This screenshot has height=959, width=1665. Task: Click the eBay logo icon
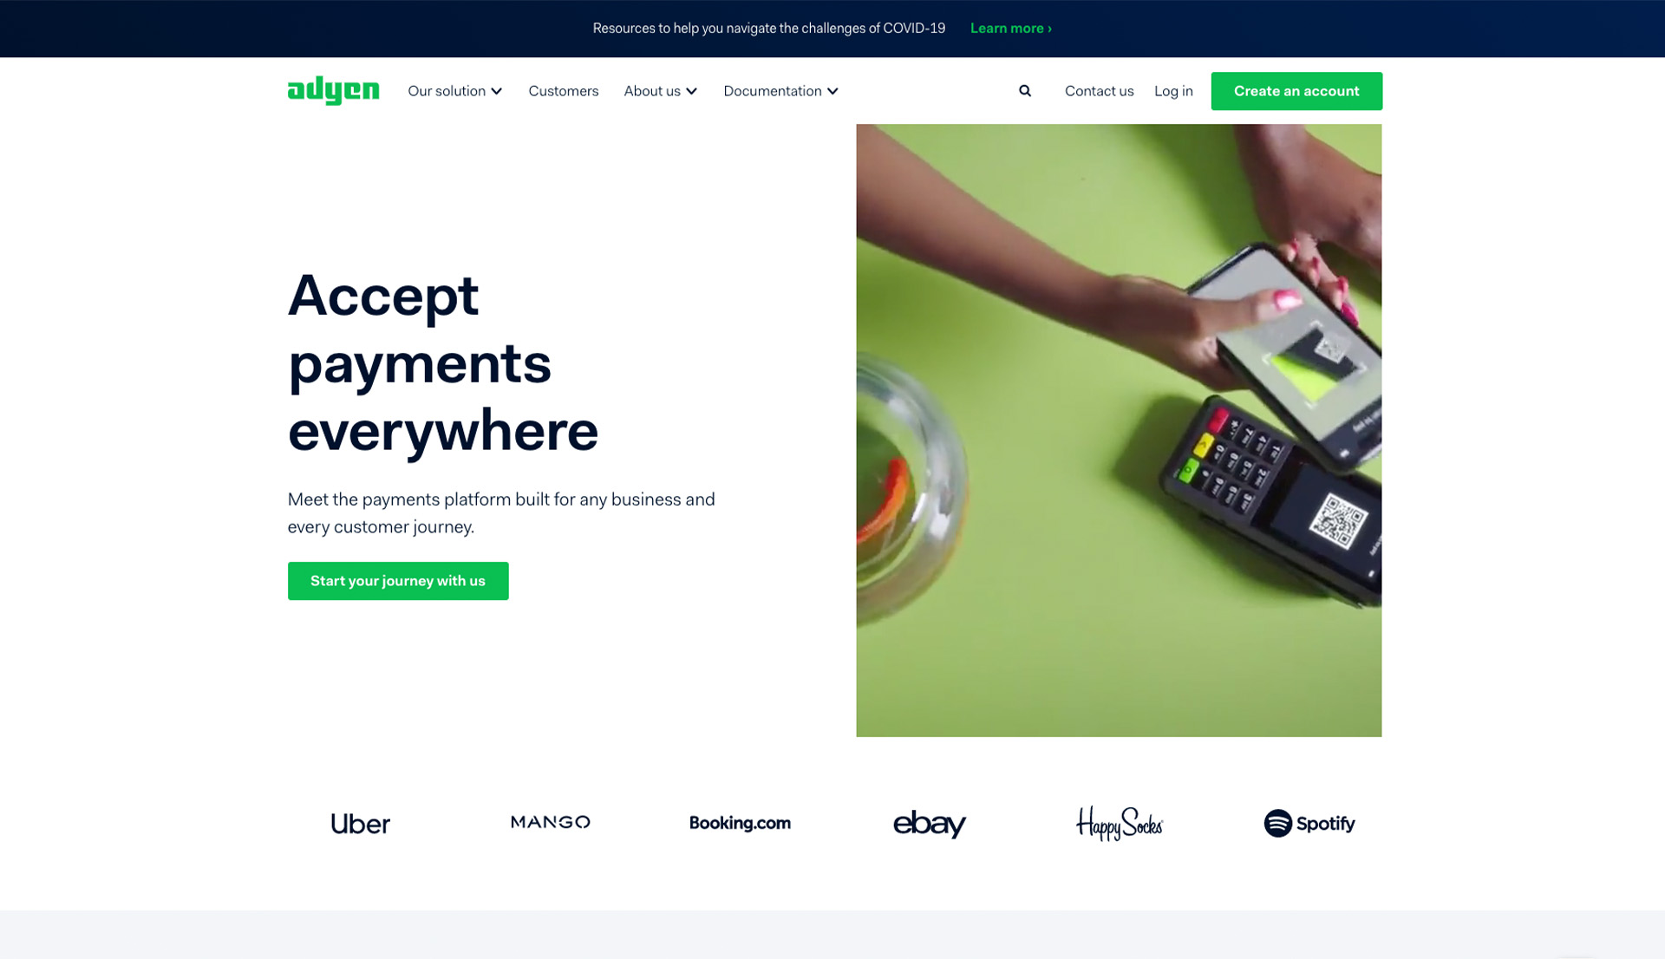click(x=930, y=820)
